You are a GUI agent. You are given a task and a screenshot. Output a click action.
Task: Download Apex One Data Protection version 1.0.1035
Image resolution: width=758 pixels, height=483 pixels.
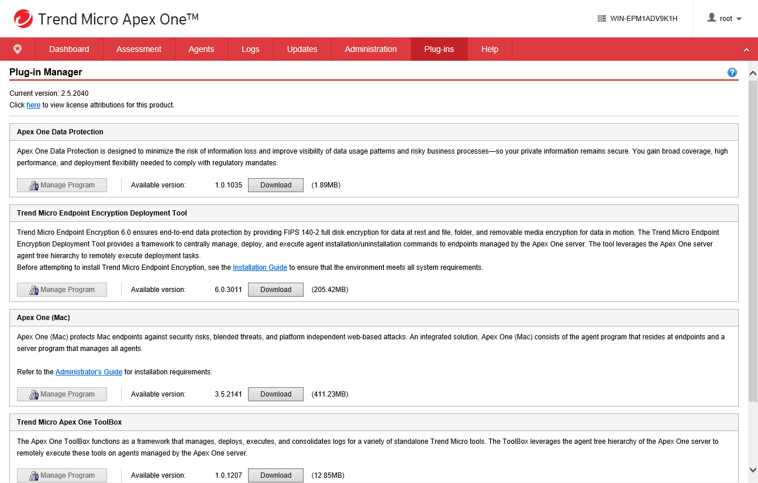(x=276, y=185)
